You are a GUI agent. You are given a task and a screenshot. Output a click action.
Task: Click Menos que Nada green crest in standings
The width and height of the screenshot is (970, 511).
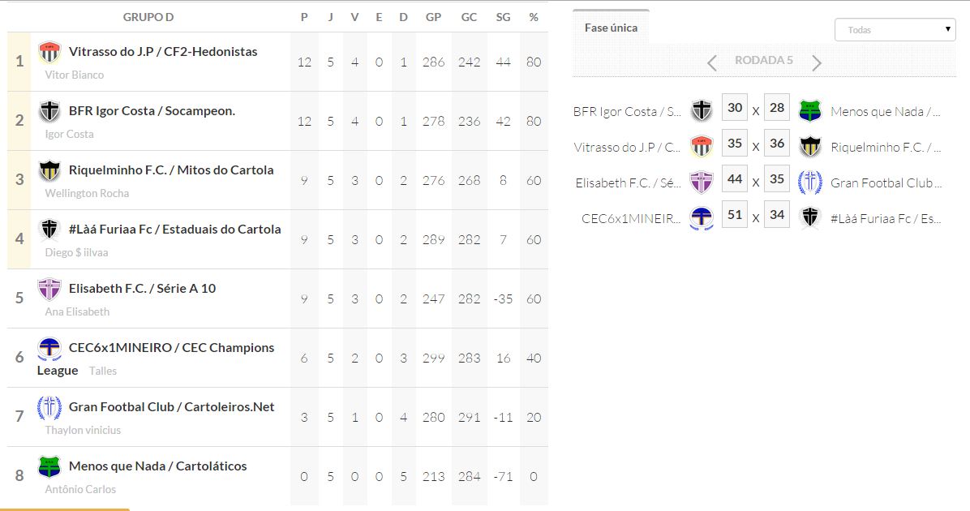point(49,467)
